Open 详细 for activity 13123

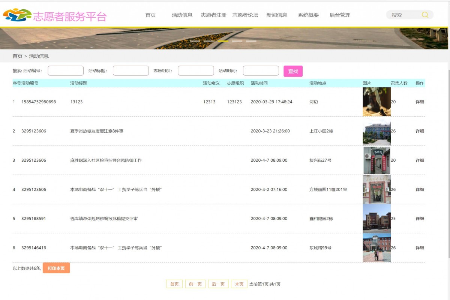[x=420, y=102]
